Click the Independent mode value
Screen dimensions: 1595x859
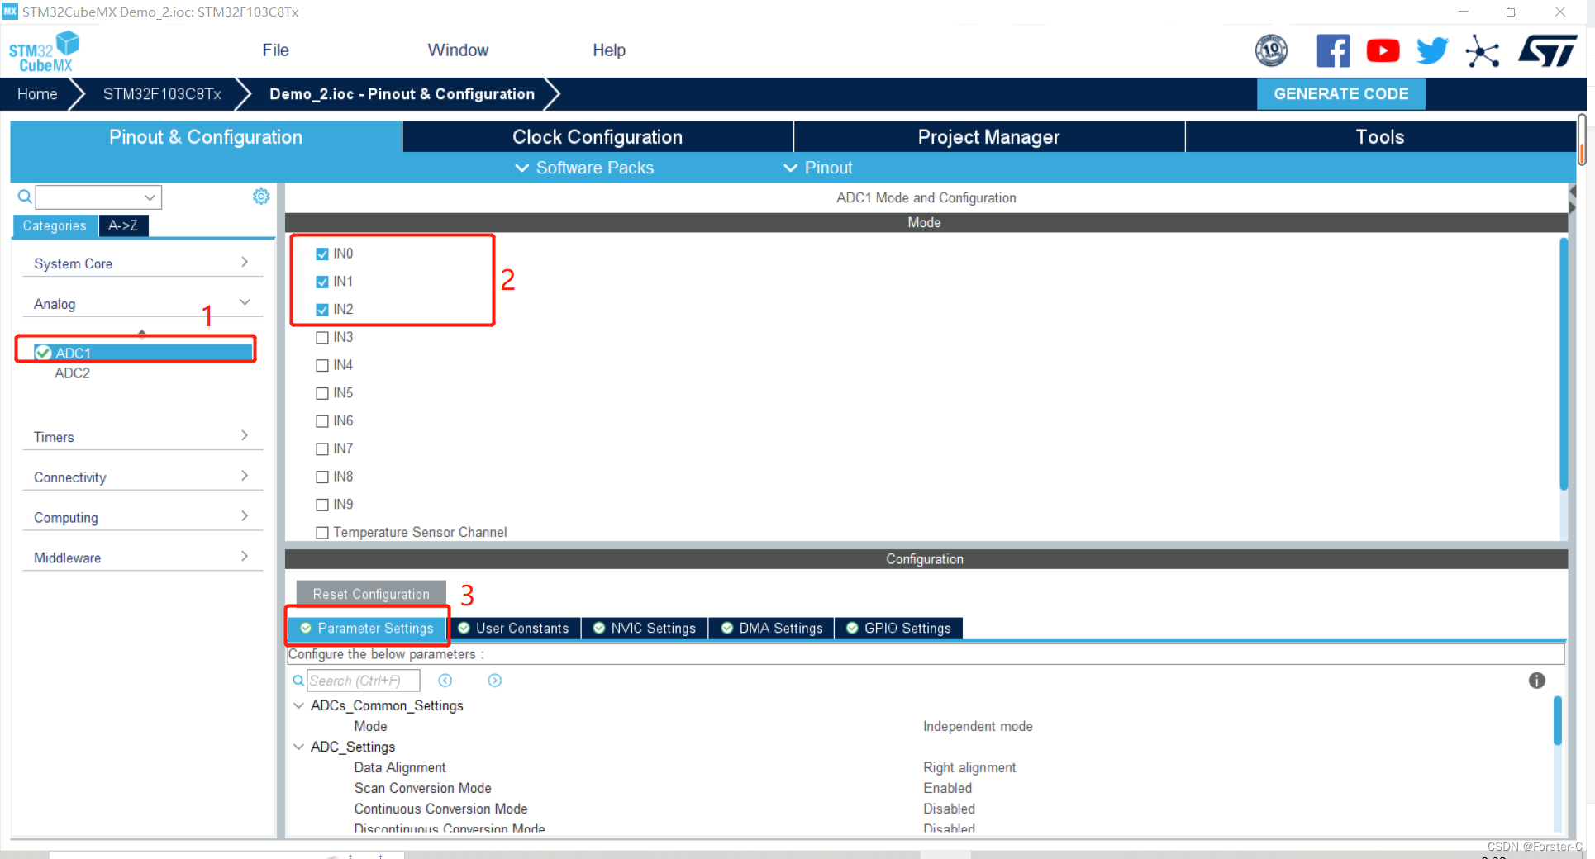point(978,726)
